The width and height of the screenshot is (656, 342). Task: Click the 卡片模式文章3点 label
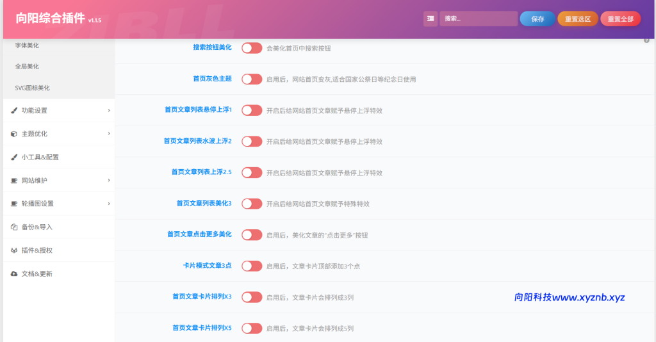click(207, 266)
